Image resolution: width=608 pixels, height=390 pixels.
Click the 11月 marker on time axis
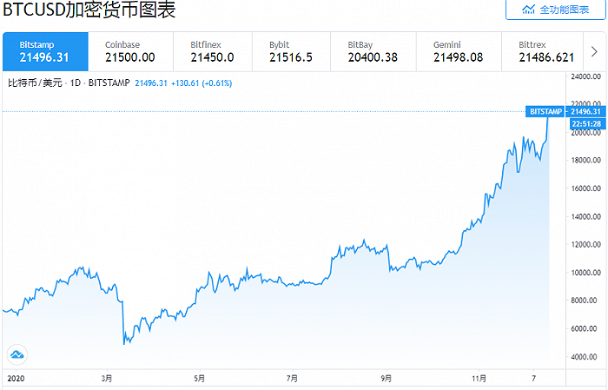[x=480, y=379]
